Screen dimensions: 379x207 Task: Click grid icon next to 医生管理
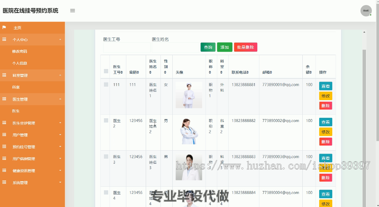[x=4, y=99]
